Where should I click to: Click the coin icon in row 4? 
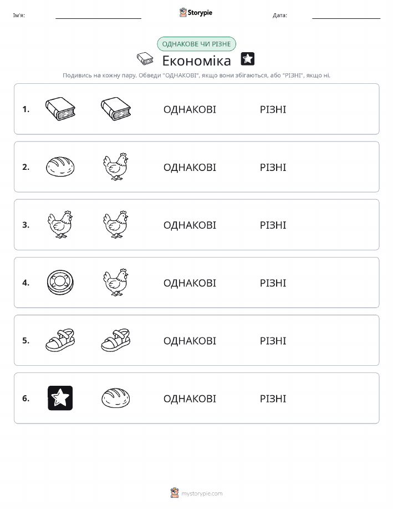point(60,283)
